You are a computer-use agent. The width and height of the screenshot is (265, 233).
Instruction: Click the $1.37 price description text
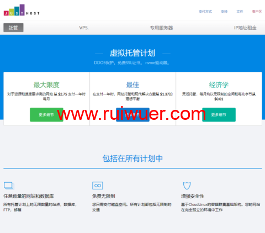132,97
